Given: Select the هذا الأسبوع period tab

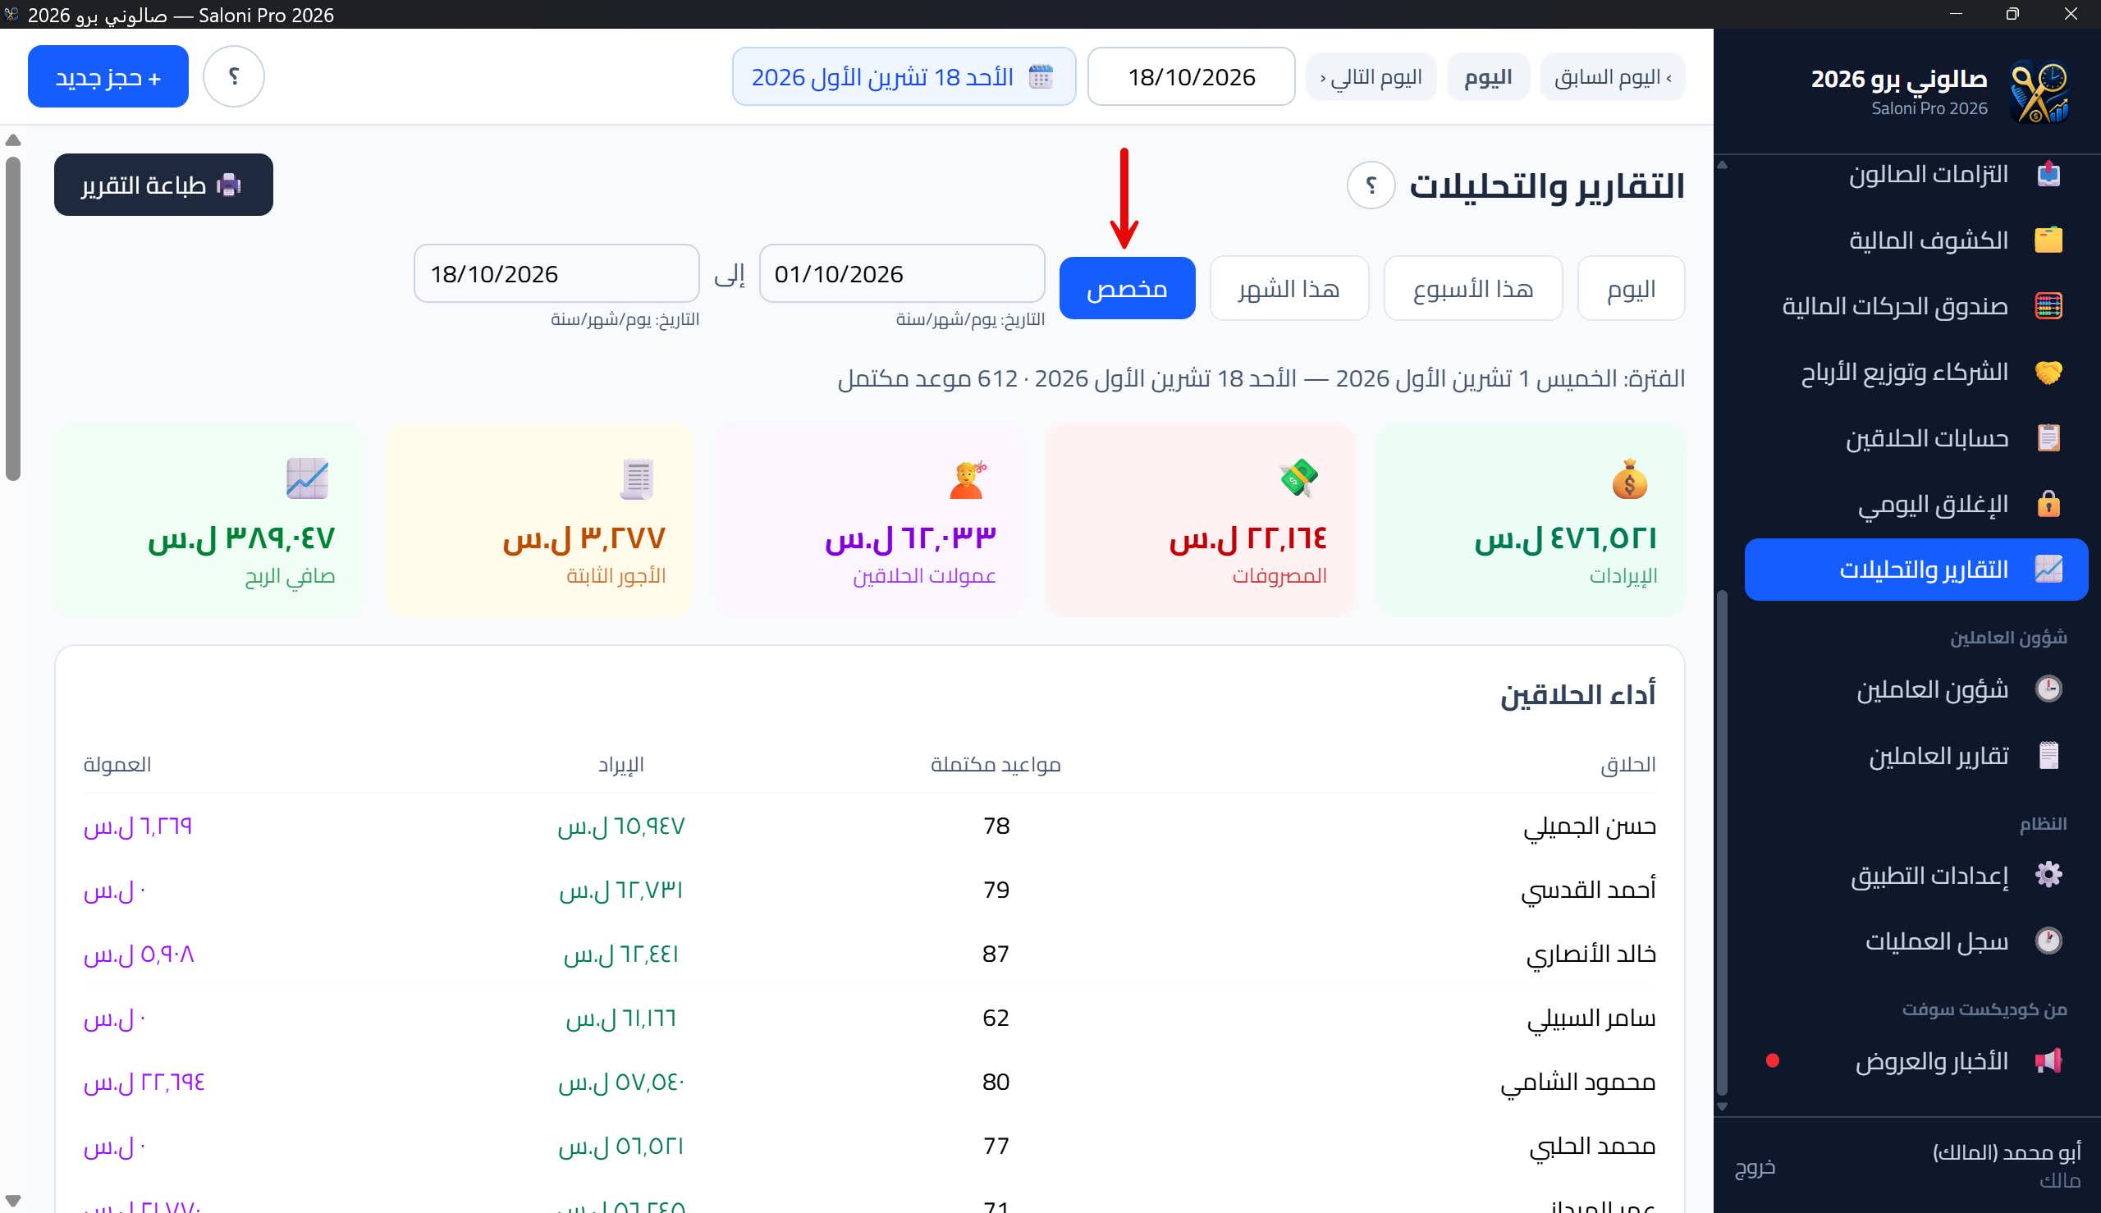Looking at the screenshot, I should [x=1472, y=288].
